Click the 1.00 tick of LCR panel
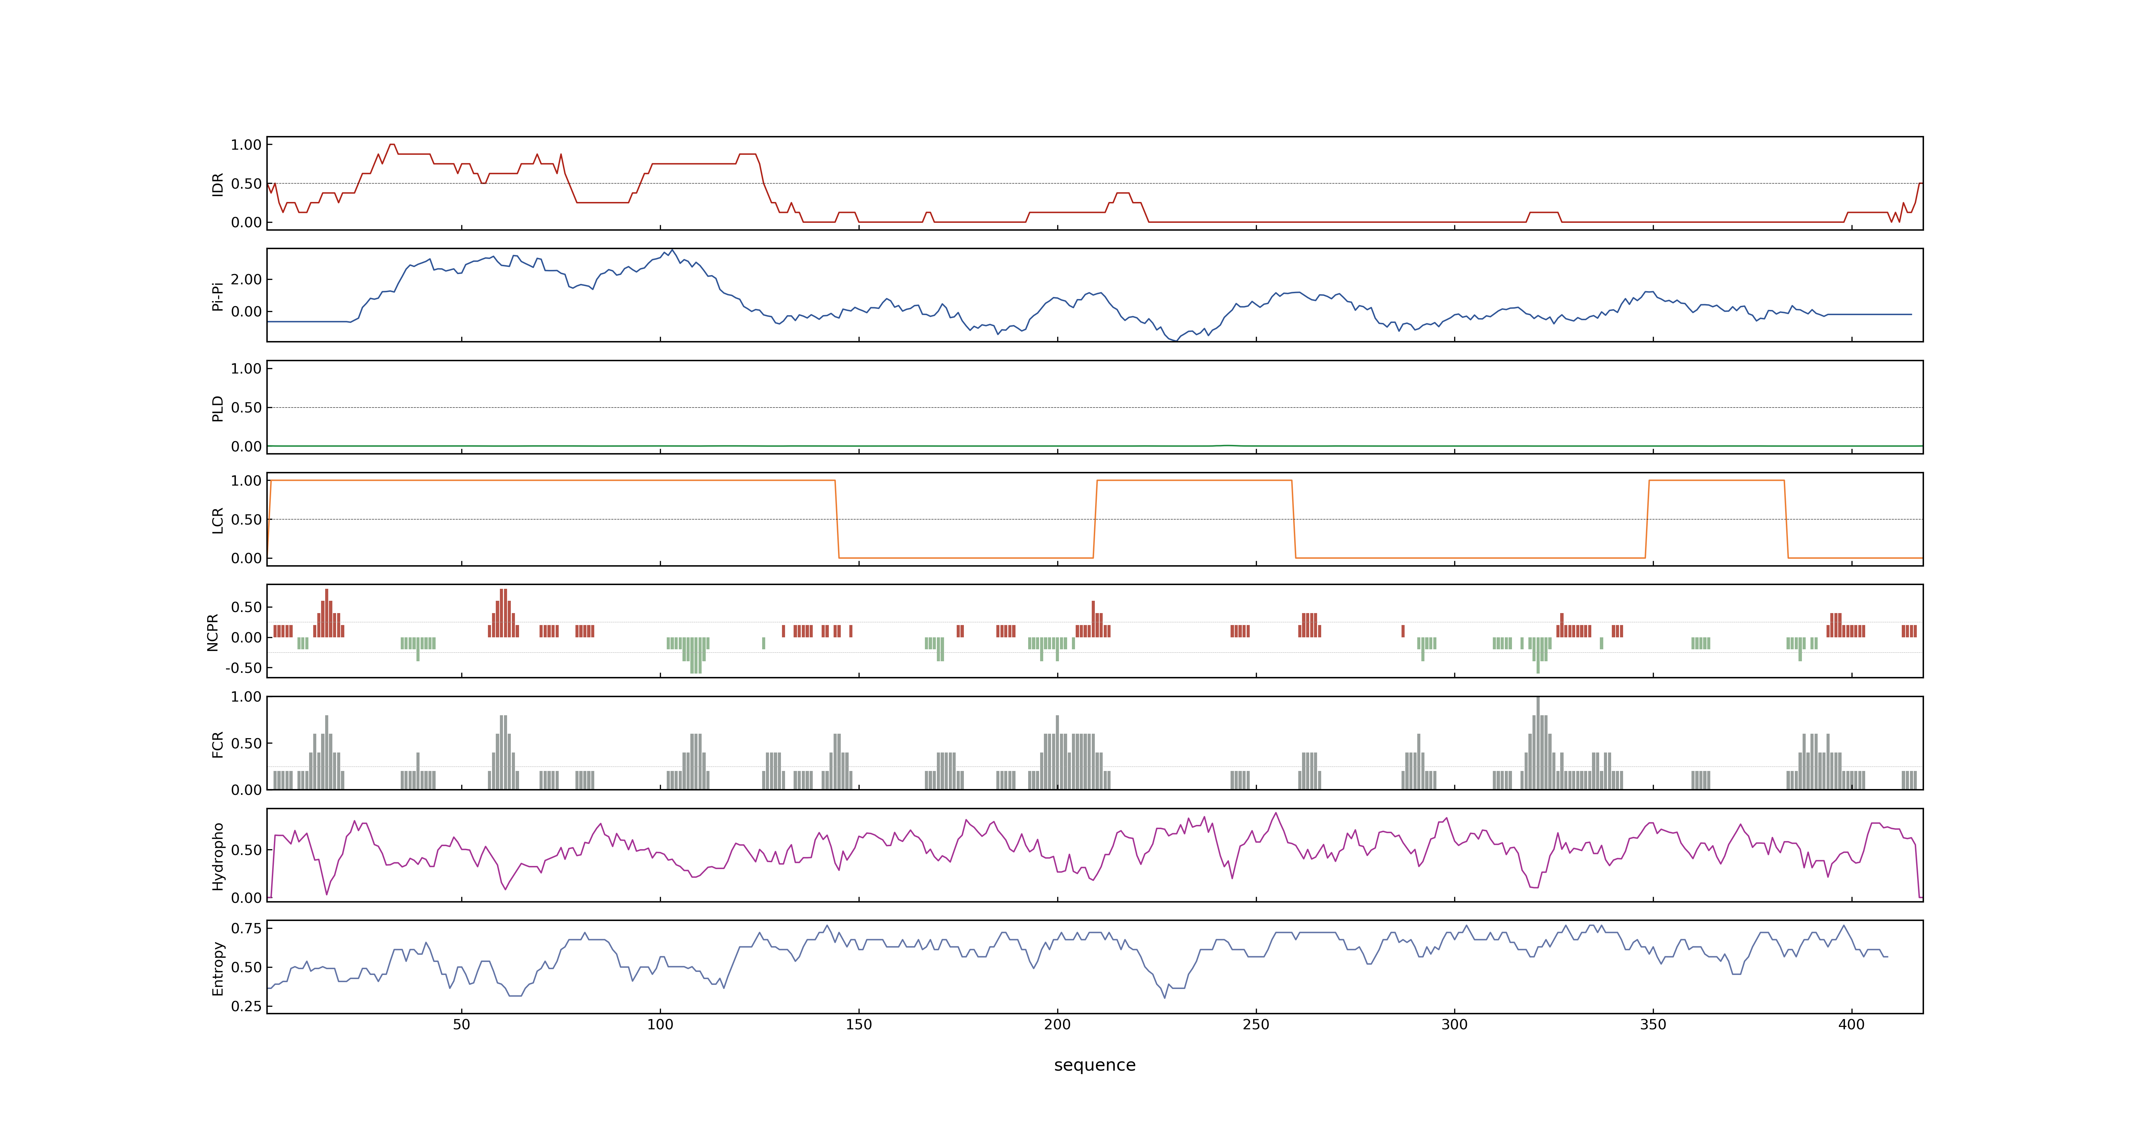2137x1139 pixels. [x=247, y=481]
